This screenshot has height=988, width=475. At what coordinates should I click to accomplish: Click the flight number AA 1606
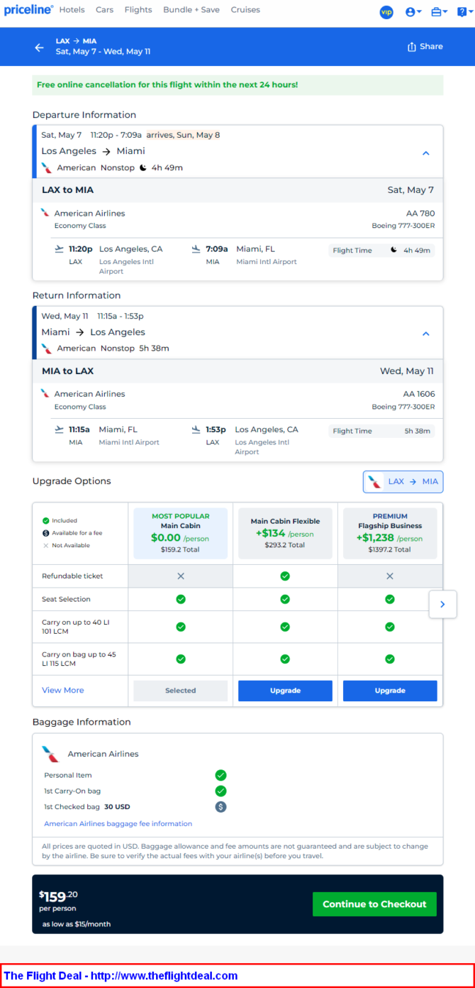tap(419, 394)
